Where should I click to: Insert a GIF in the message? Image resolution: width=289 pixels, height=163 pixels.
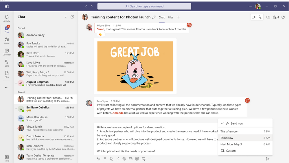[131, 159]
